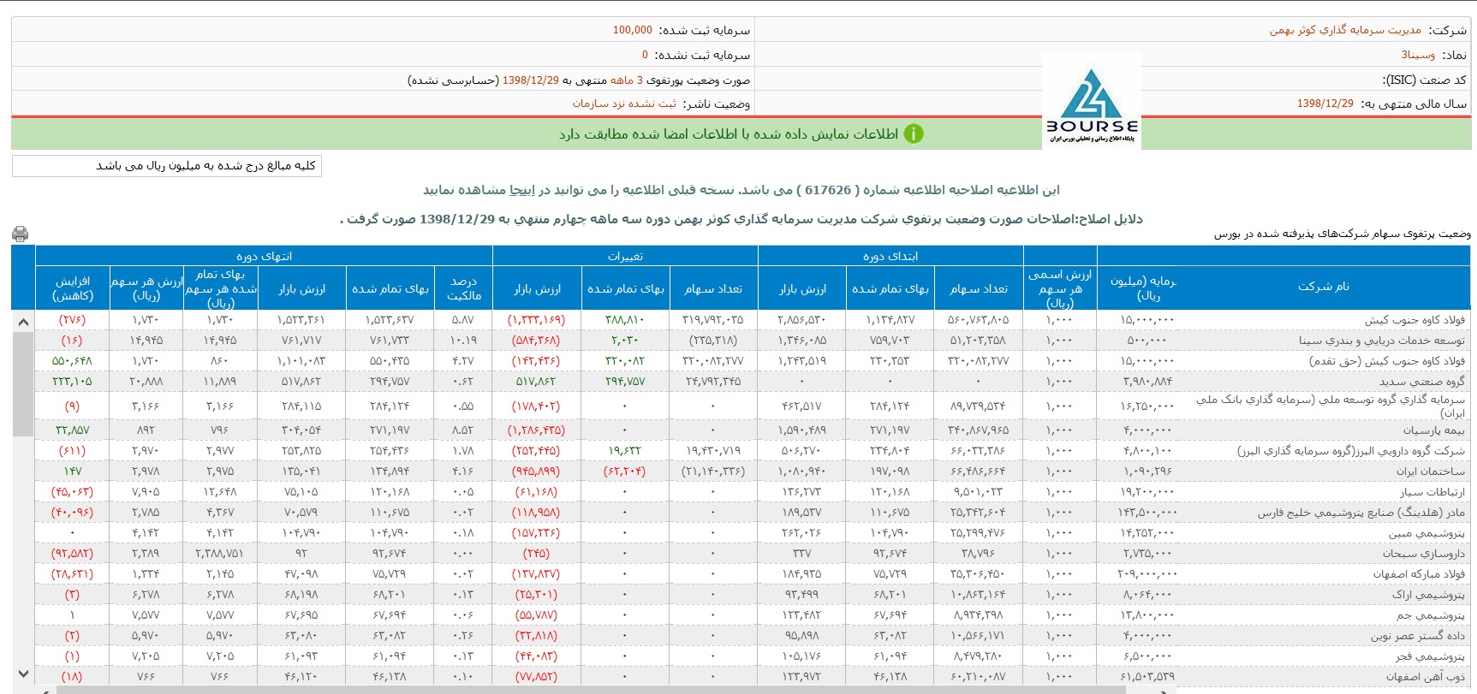The width and height of the screenshot is (1477, 694).
Task: Select the تغییرات header group
Action: [625, 256]
